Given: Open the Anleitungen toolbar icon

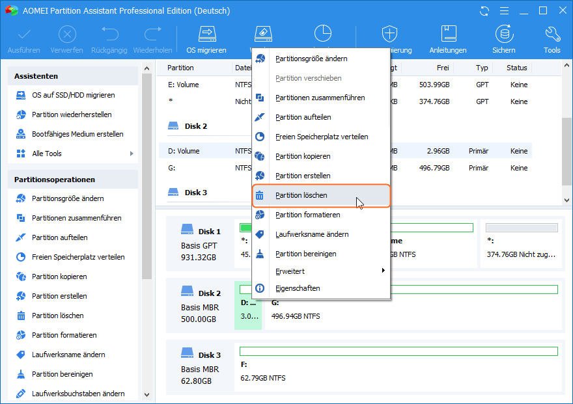Looking at the screenshot, I should tap(448, 34).
